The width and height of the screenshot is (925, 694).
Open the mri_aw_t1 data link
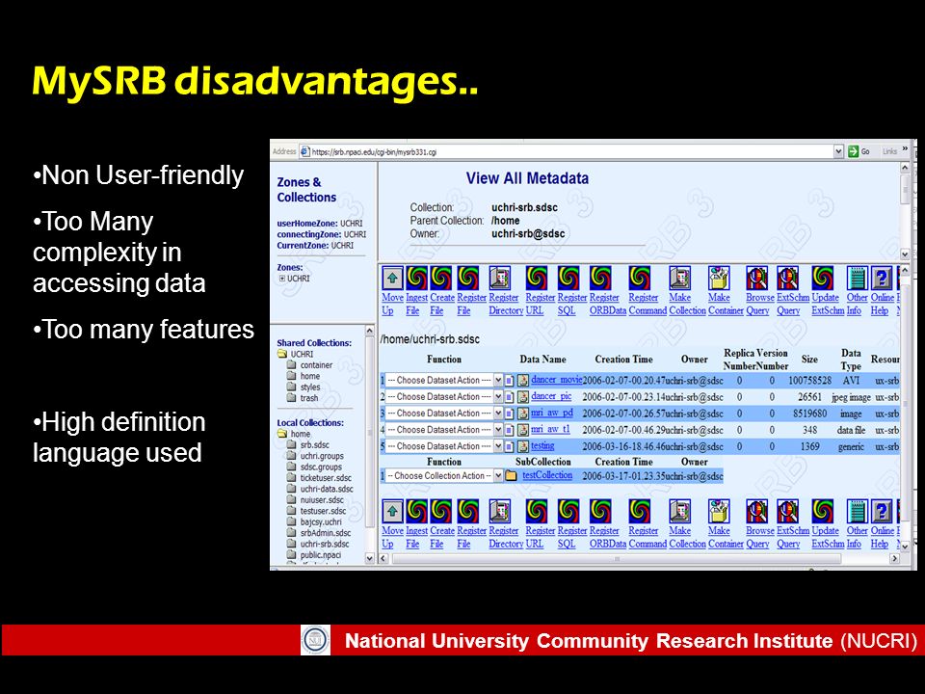point(550,429)
